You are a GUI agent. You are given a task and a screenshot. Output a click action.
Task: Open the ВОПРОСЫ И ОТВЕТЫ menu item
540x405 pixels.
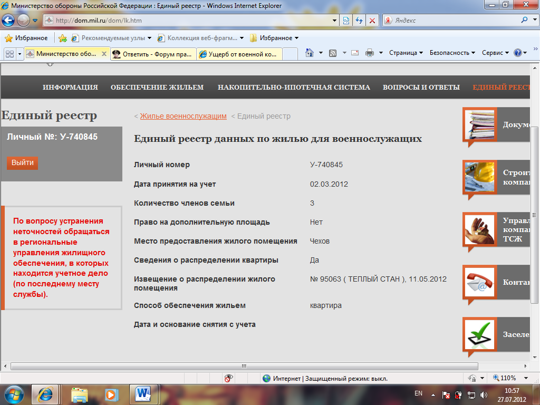point(421,87)
